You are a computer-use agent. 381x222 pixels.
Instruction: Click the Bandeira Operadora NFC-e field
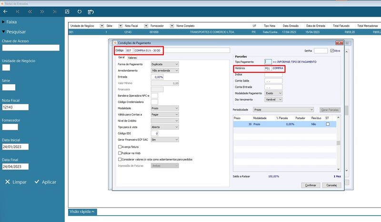tap(154, 96)
